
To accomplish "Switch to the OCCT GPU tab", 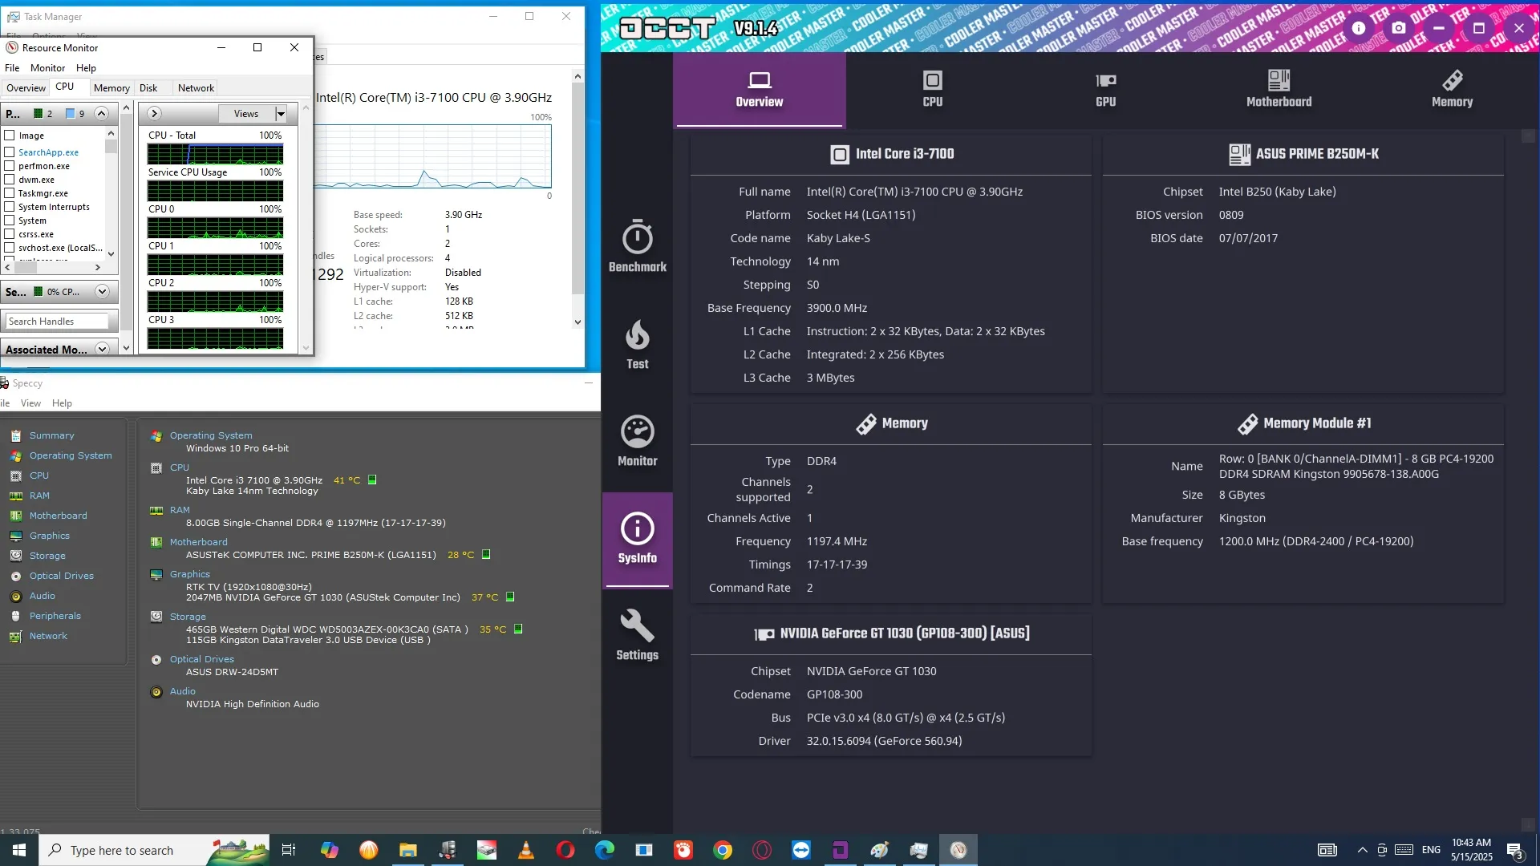I will [1105, 89].
